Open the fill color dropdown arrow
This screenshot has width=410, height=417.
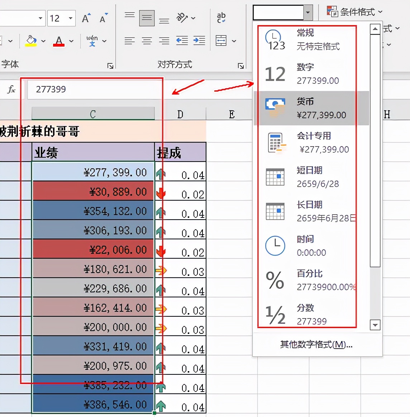coord(43,41)
